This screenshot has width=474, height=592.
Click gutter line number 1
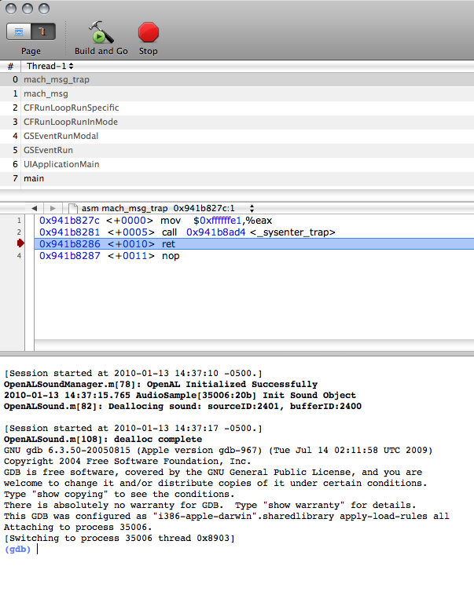19,221
